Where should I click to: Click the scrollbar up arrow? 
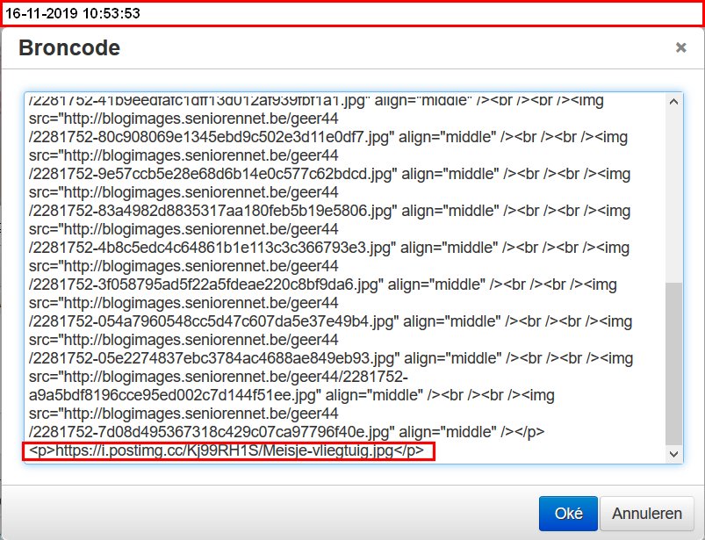pyautogui.click(x=673, y=101)
